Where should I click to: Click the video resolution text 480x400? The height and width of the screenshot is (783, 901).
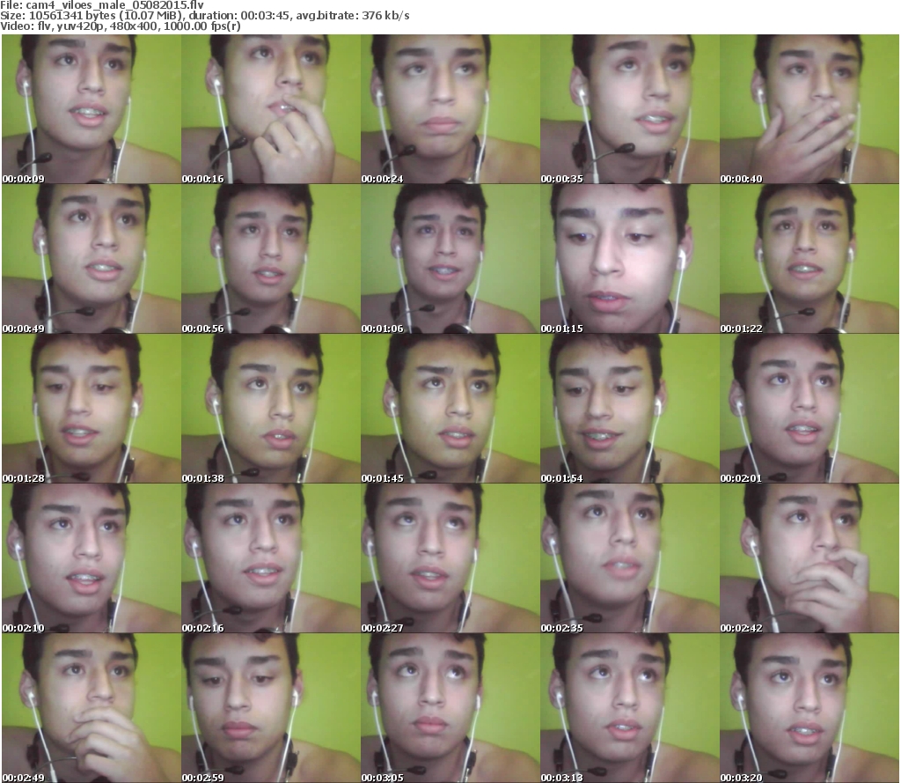[134, 26]
